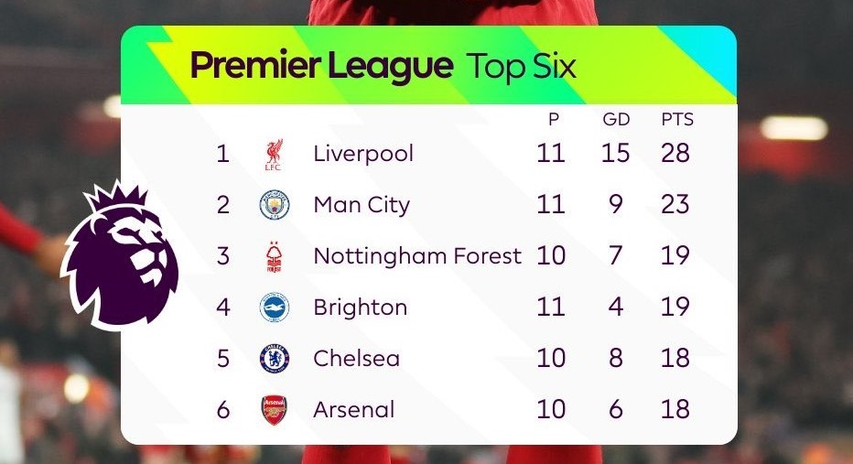Image resolution: width=853 pixels, height=464 pixels.
Task: Click the PTS column header
Action: pyautogui.click(x=677, y=119)
